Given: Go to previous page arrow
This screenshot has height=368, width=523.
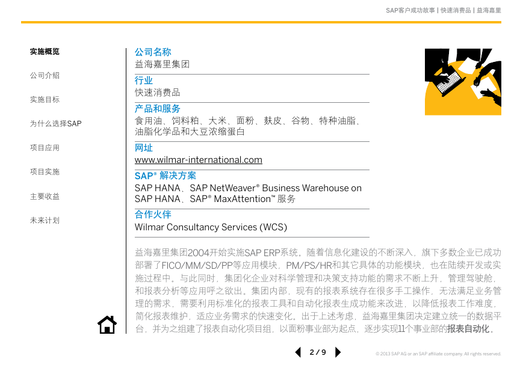Looking at the screenshot, I should (x=298, y=352).
